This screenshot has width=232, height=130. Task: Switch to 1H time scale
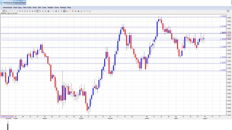pos(27,11)
